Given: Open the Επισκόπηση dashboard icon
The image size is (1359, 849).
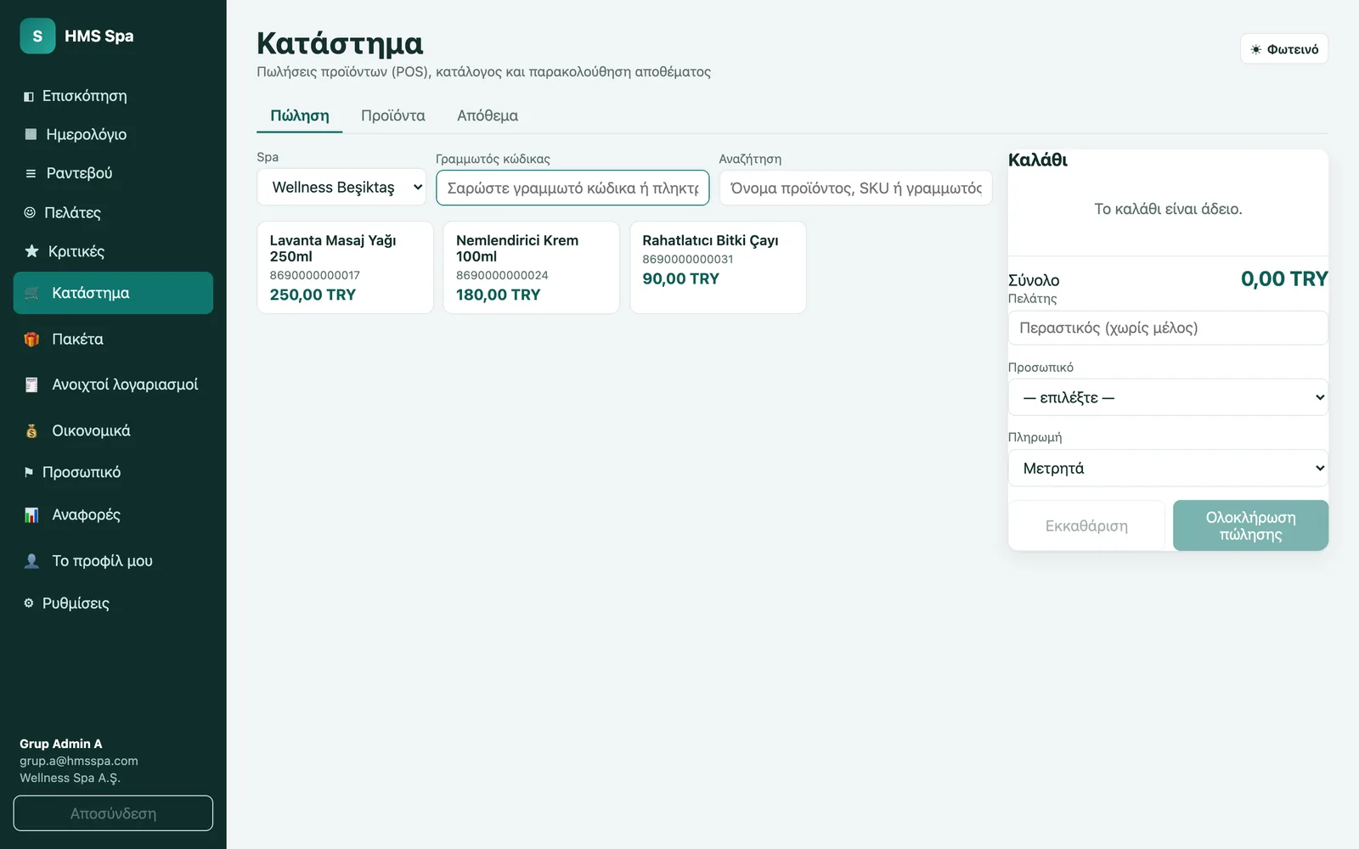Looking at the screenshot, I should pyautogui.click(x=29, y=97).
